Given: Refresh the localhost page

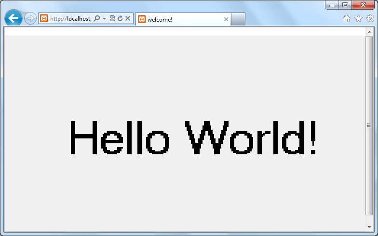Looking at the screenshot, I should pyautogui.click(x=120, y=19).
